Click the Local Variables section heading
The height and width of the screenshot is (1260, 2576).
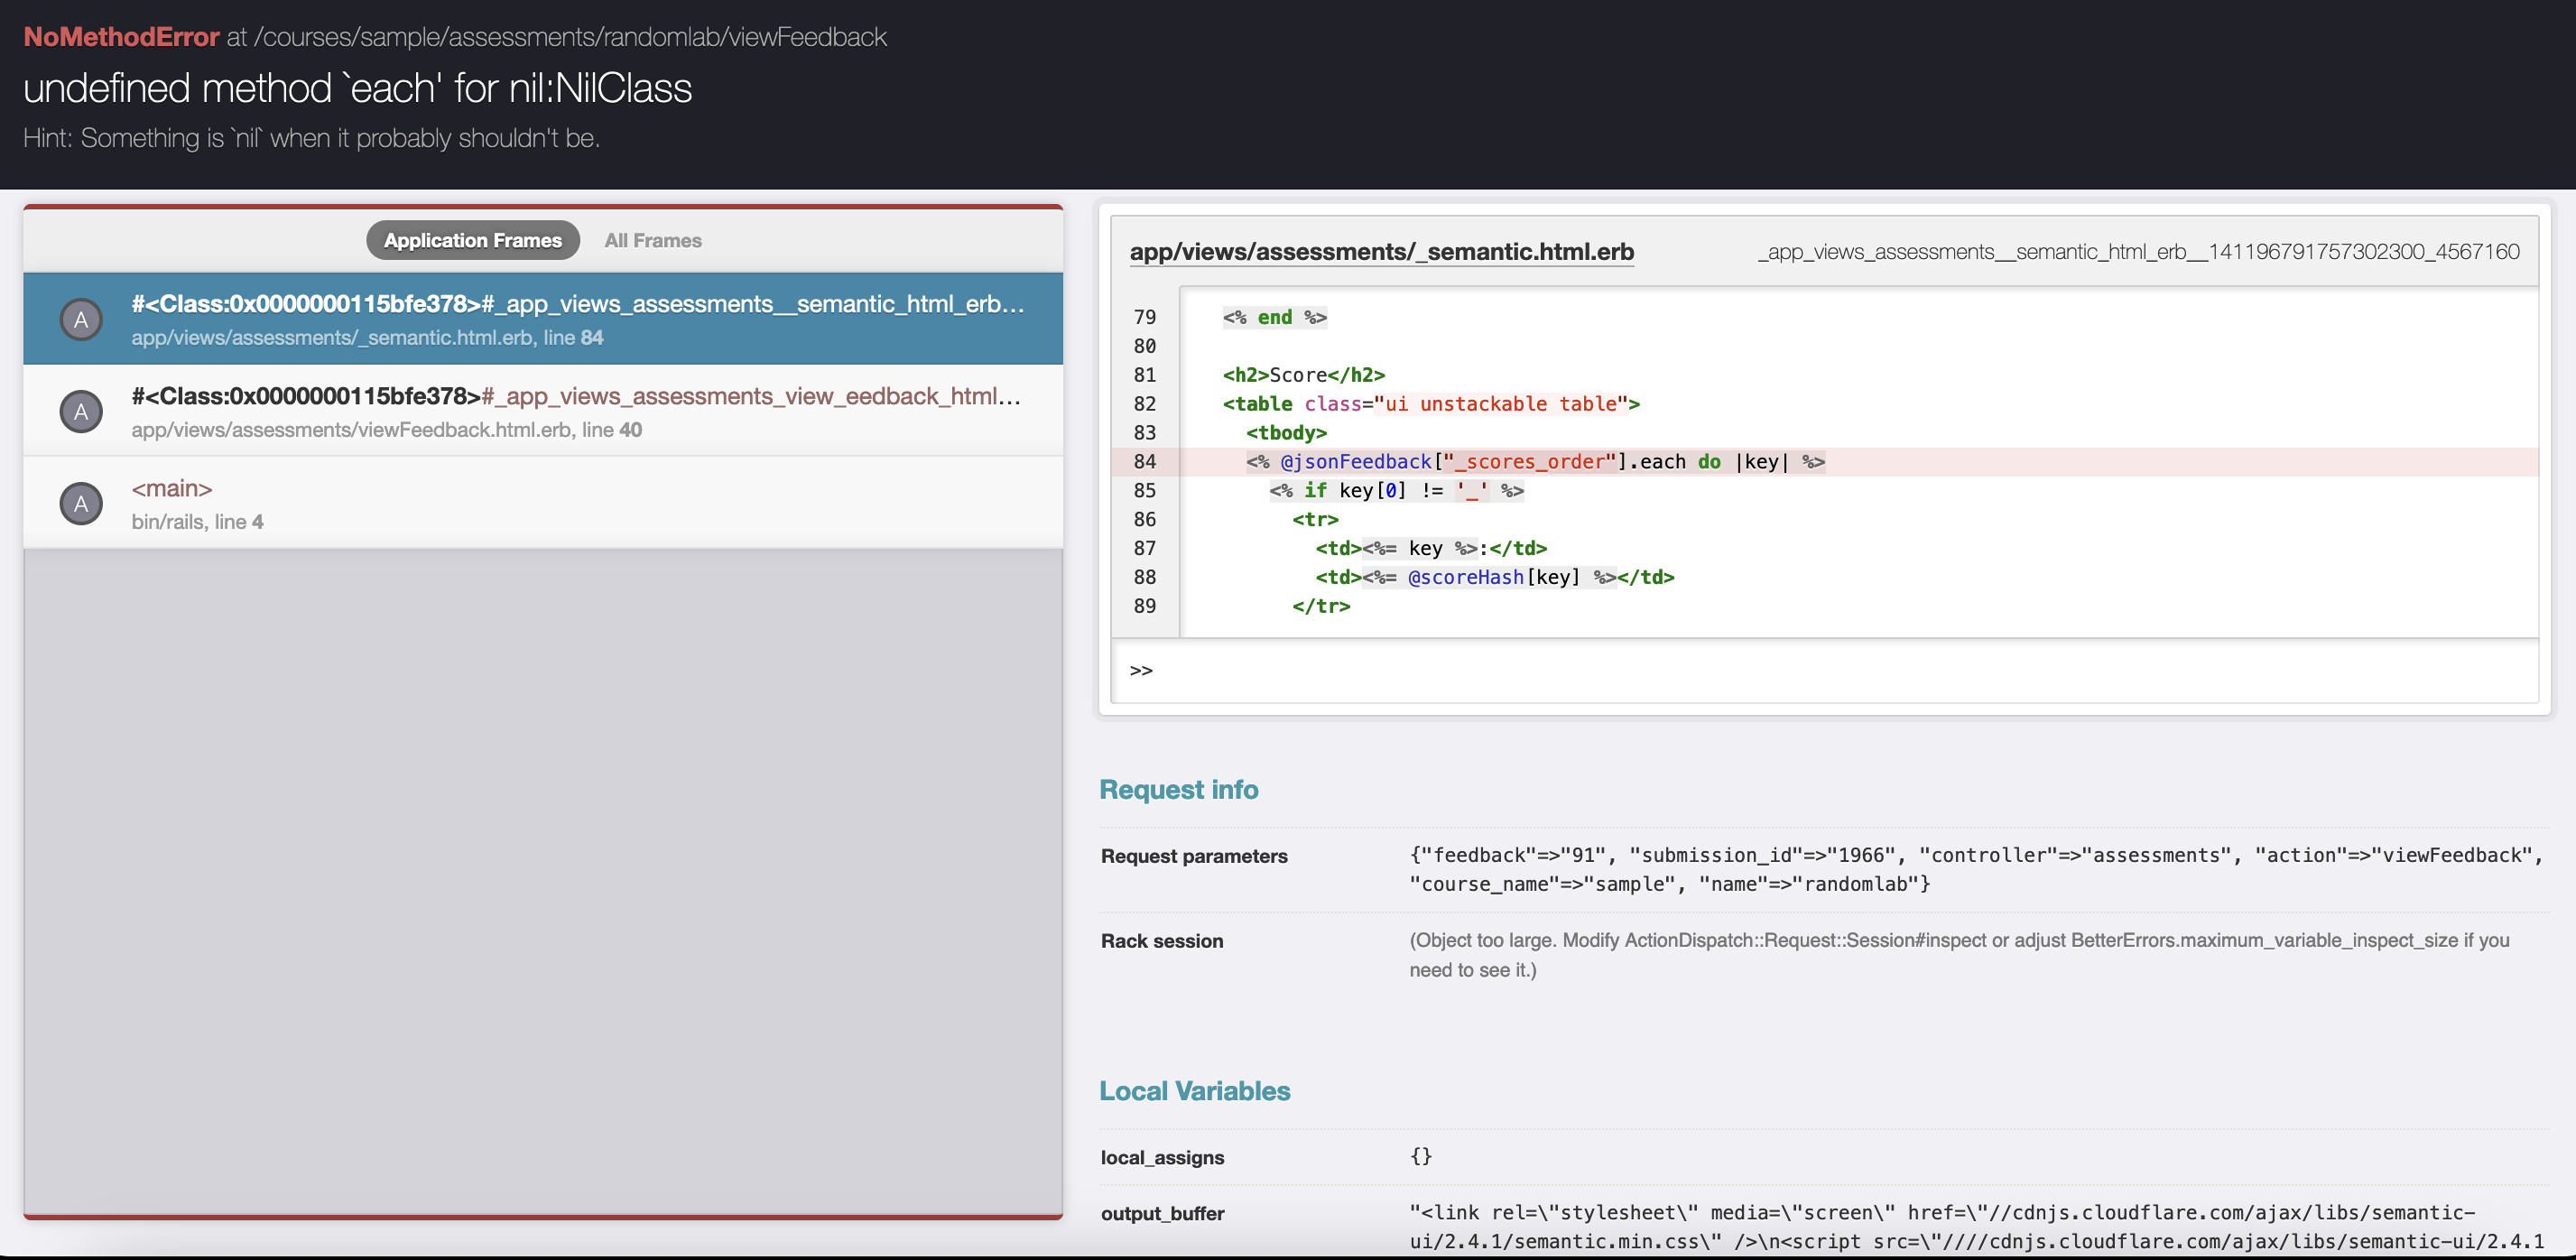click(1194, 1091)
